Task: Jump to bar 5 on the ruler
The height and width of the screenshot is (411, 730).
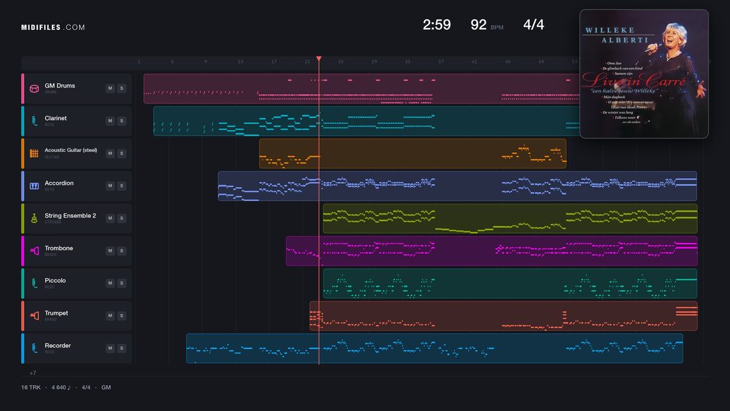Action: click(173, 62)
